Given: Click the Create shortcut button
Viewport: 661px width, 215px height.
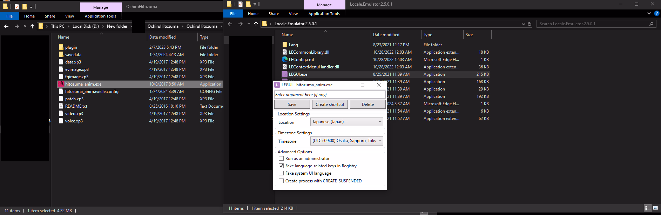Looking at the screenshot, I should coord(330,105).
